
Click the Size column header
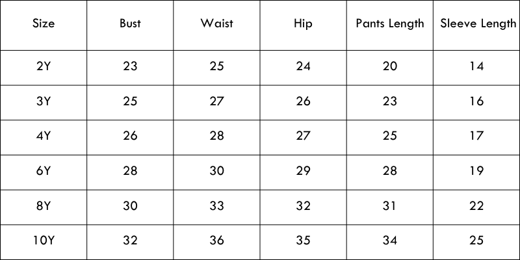pos(44,24)
